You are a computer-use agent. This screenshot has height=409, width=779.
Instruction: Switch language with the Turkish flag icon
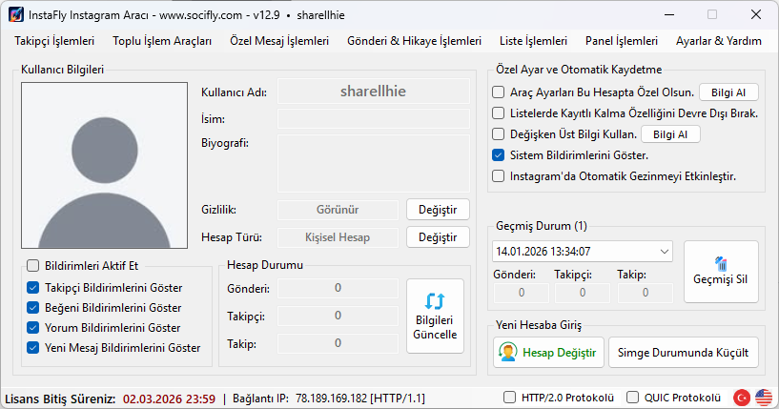click(x=742, y=398)
